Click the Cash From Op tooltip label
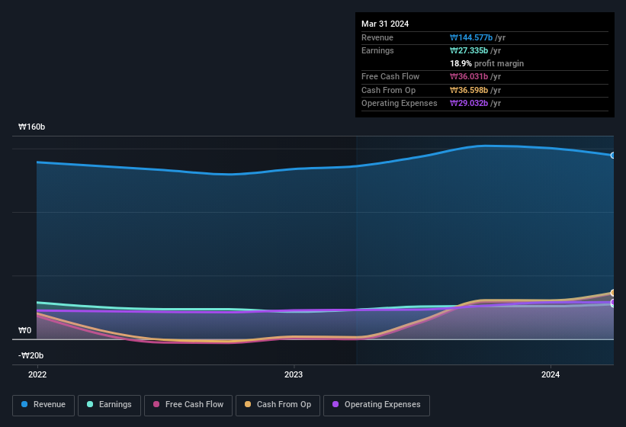This screenshot has height=427, width=626. [x=388, y=90]
